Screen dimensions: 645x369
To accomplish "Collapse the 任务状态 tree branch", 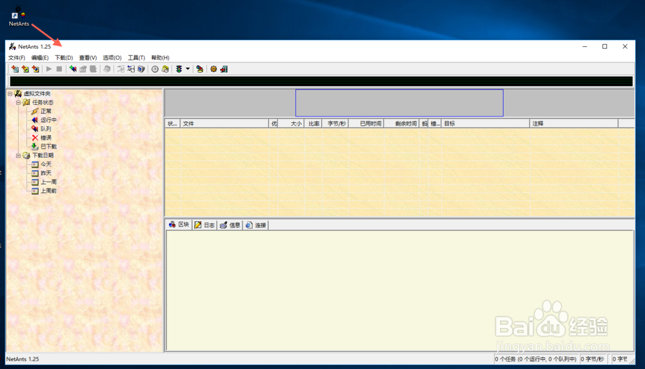I will click(x=18, y=102).
